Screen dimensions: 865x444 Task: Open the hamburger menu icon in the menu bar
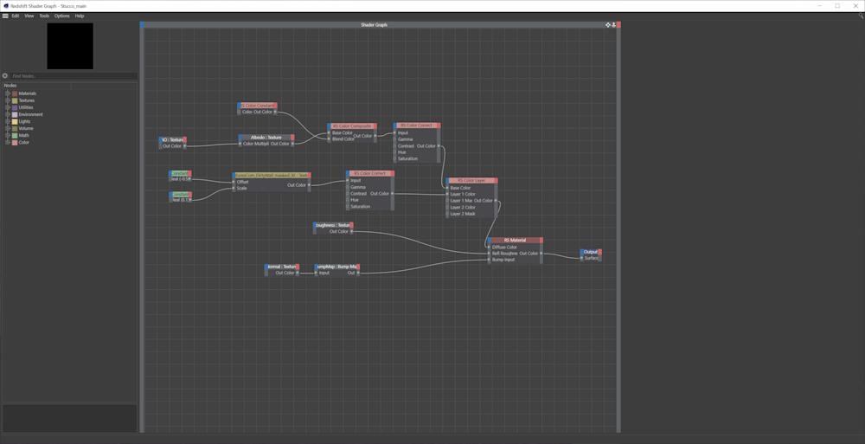point(5,16)
